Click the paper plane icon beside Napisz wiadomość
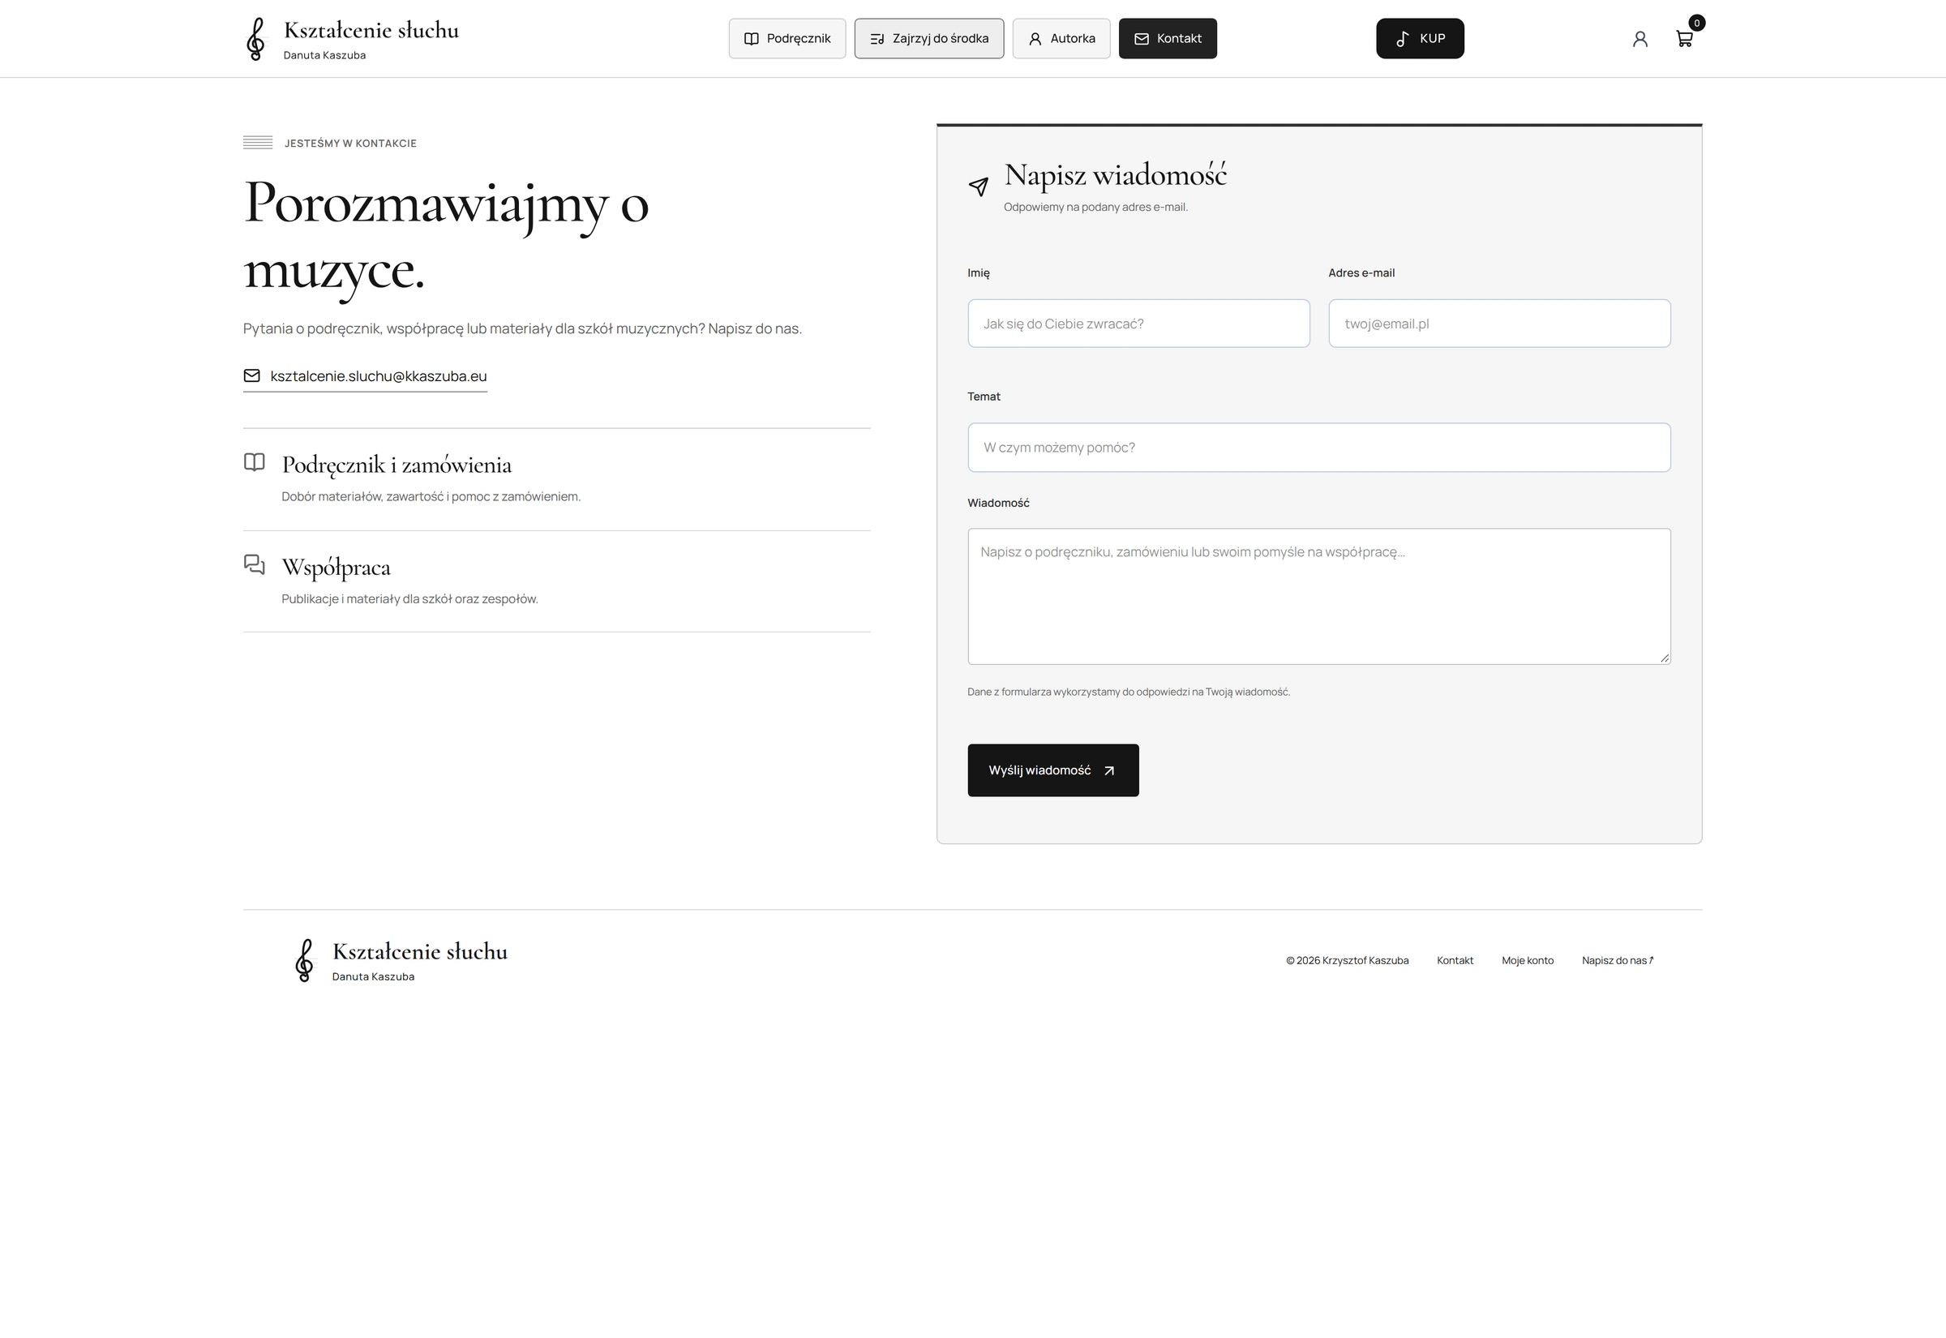 pyautogui.click(x=978, y=187)
